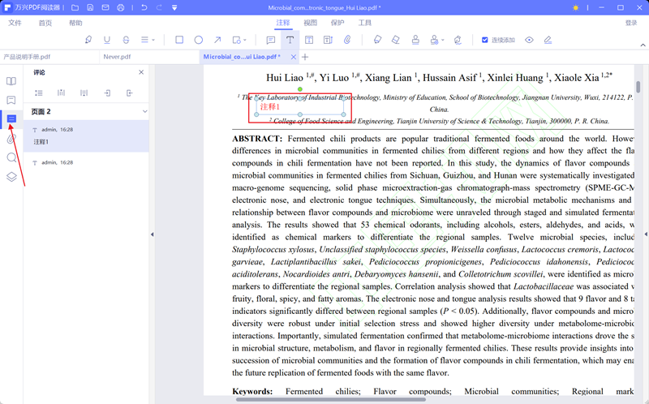The height and width of the screenshot is (404, 649).
Task: Click the 登录 login button
Action: point(632,23)
